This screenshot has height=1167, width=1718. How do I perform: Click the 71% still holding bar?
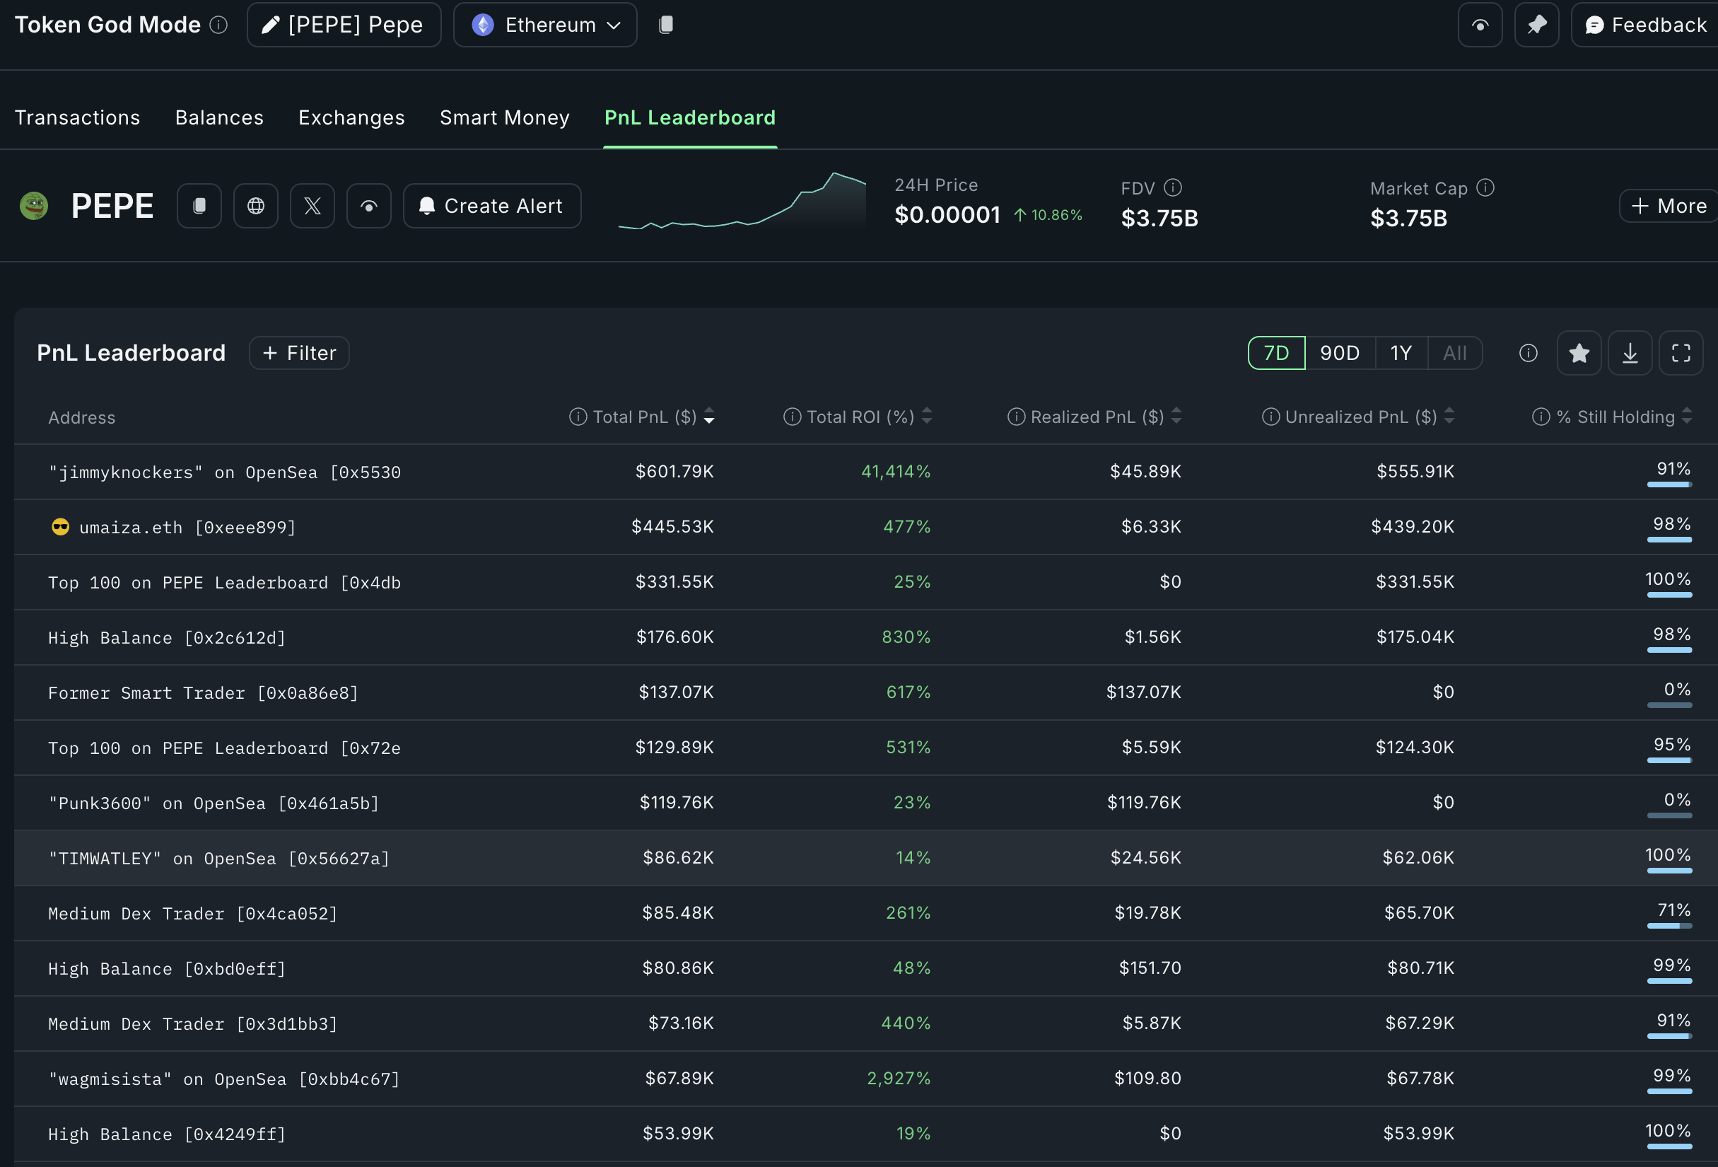1669,924
